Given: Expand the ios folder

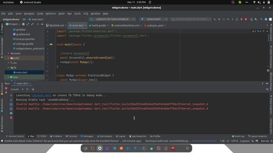Looking at the screenshot, I should [x=9, y=62].
